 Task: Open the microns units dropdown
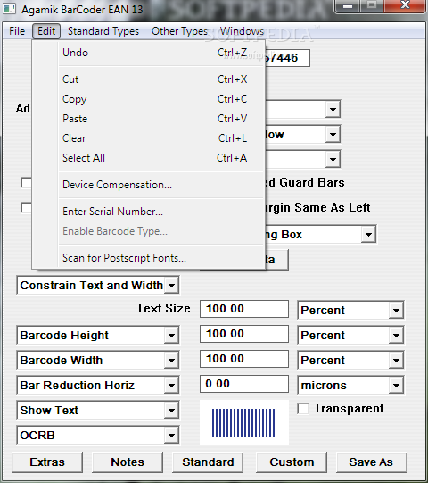point(396,385)
